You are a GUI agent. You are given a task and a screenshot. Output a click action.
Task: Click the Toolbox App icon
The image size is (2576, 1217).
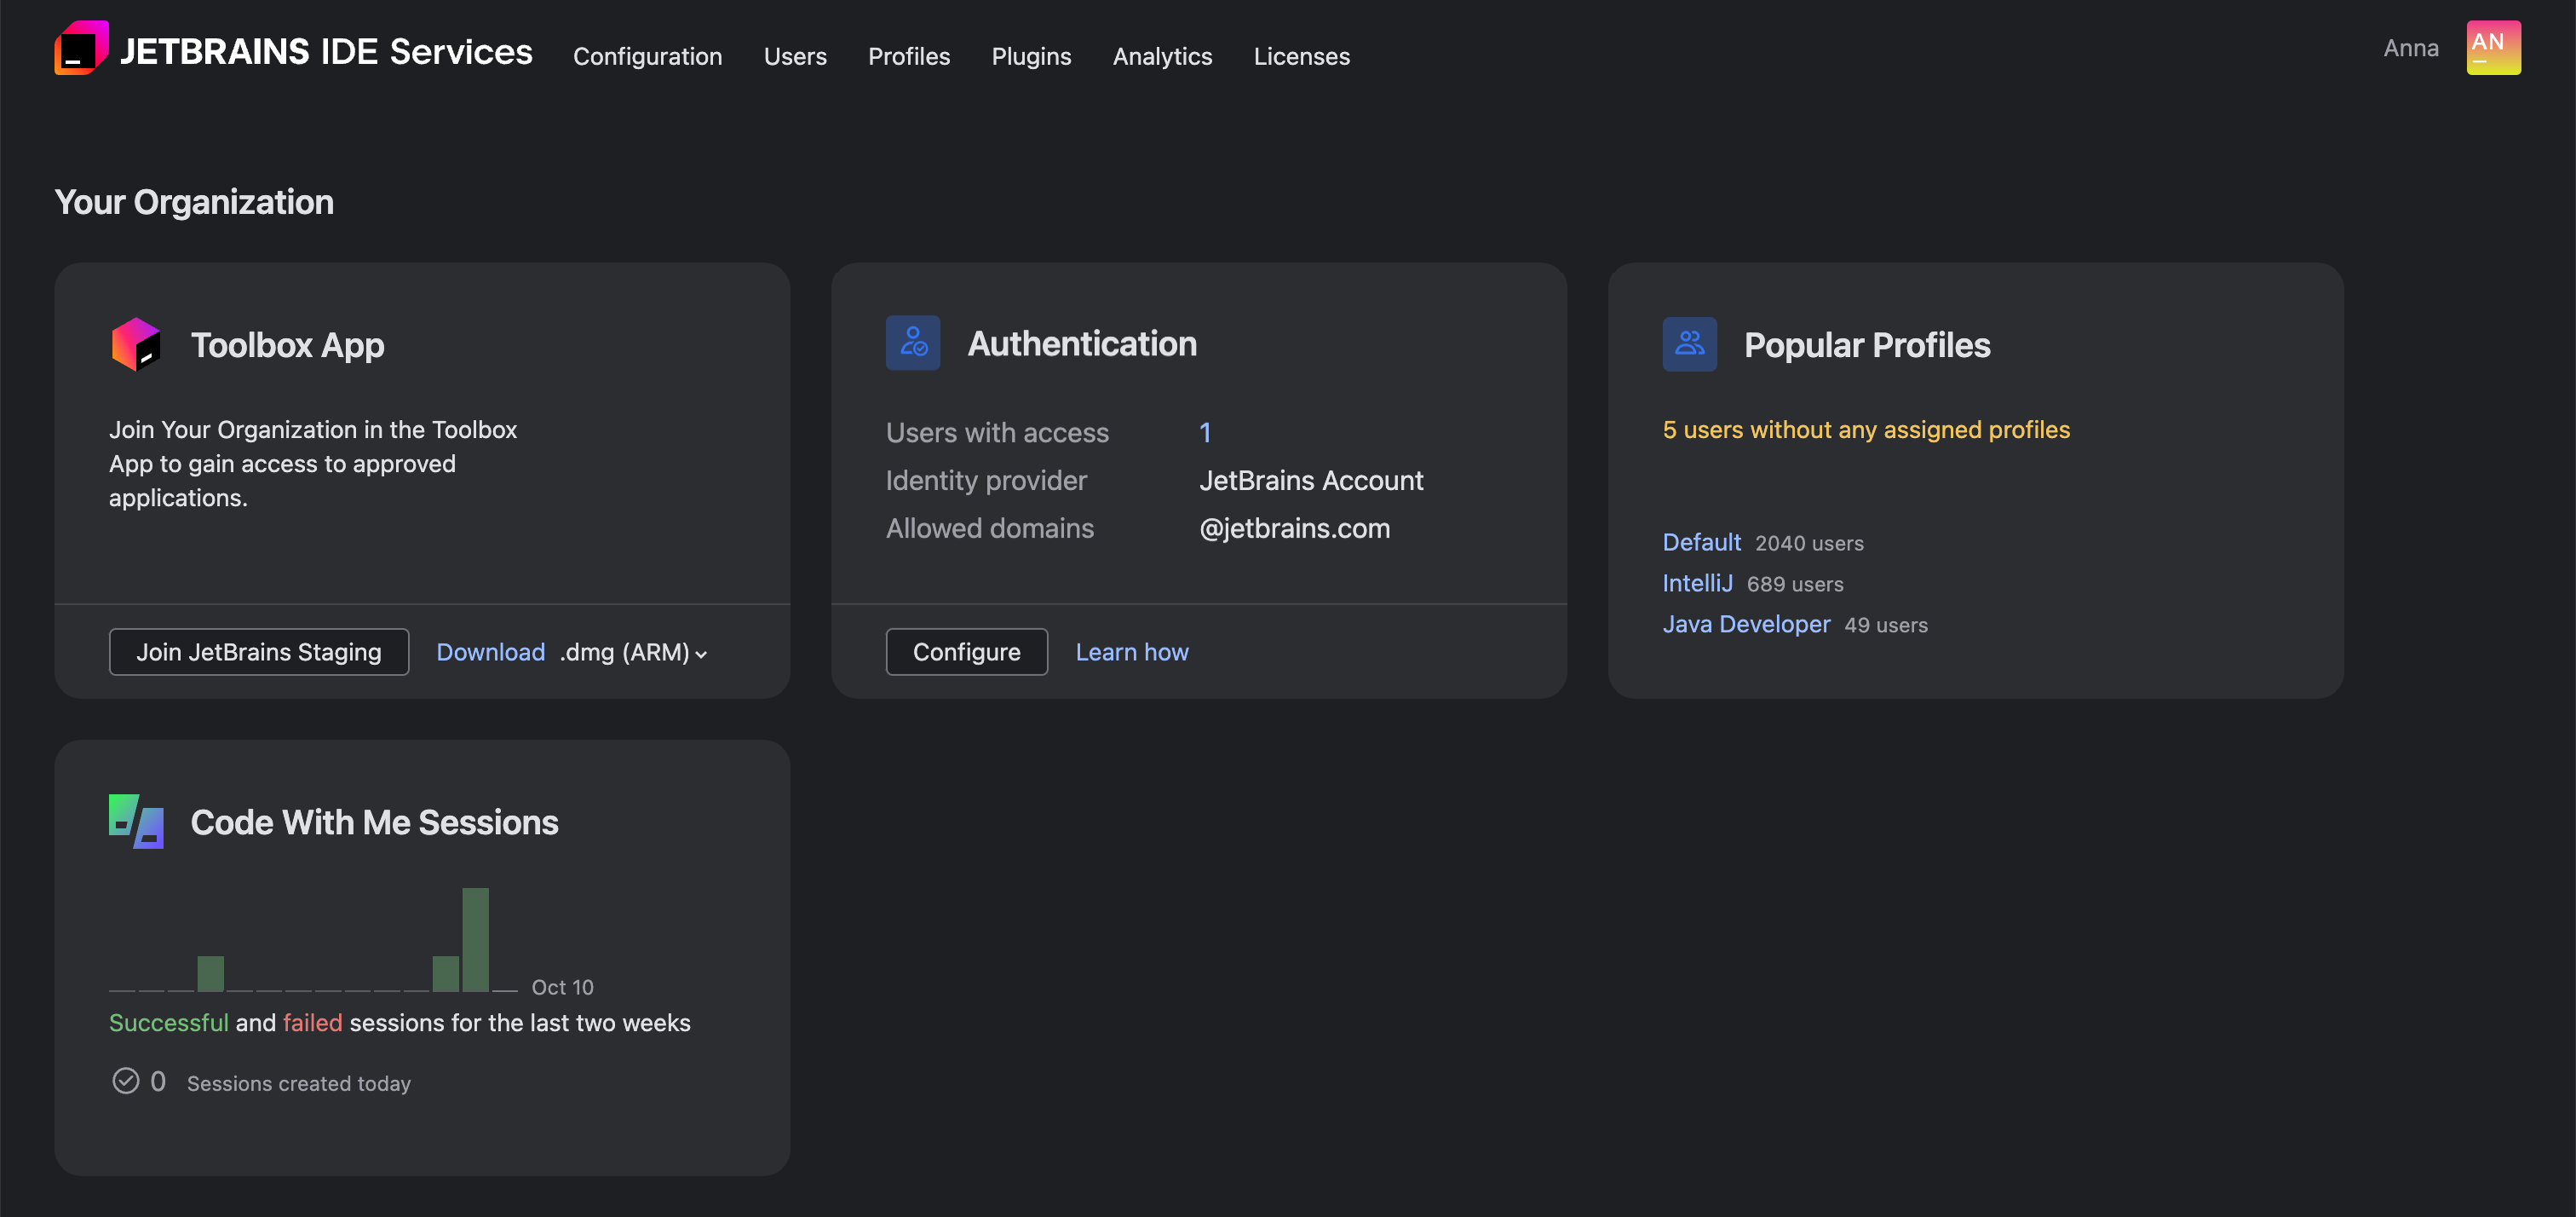point(137,344)
